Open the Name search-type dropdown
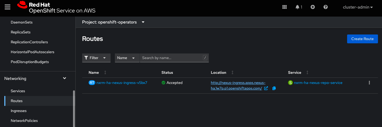 127,58
